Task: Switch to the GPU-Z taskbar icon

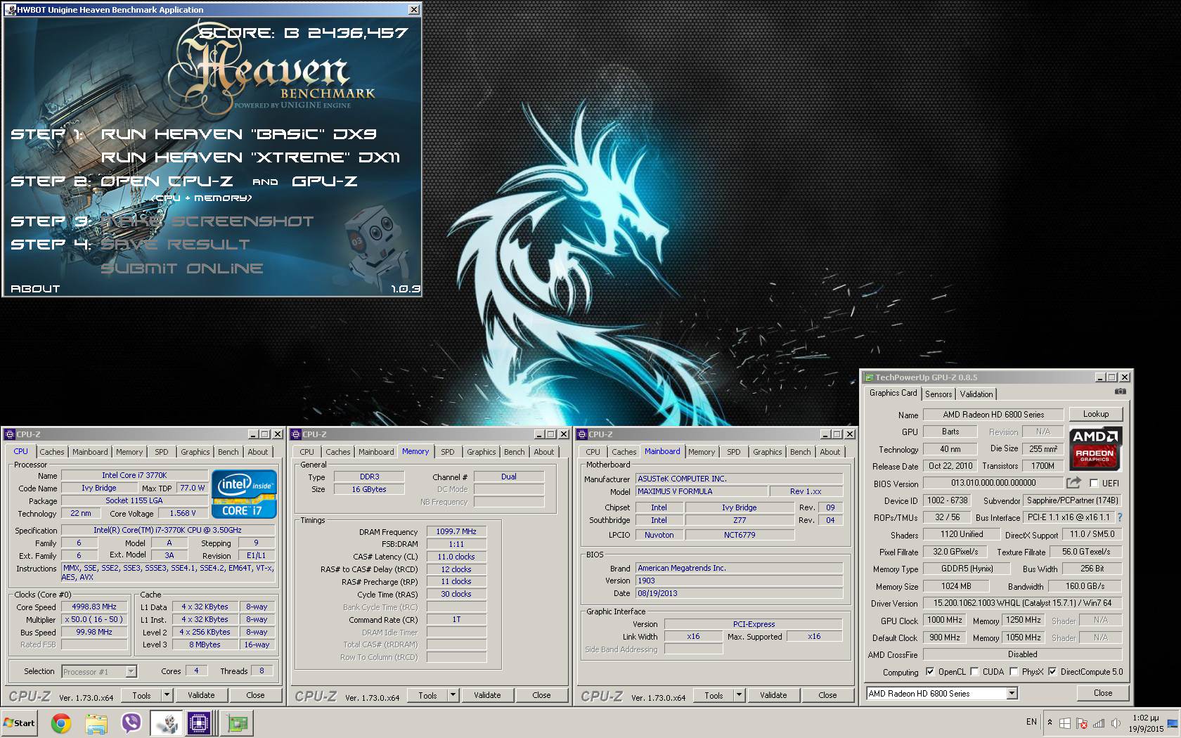Action: point(237,723)
